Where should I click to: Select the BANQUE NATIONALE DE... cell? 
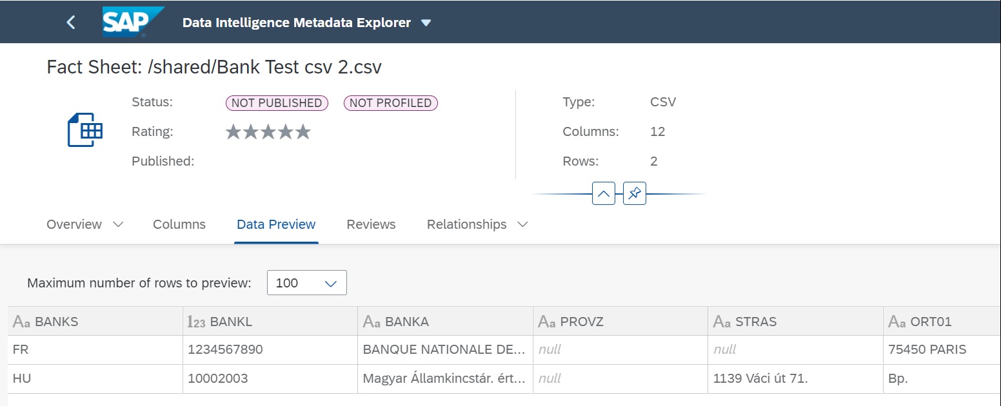point(444,350)
